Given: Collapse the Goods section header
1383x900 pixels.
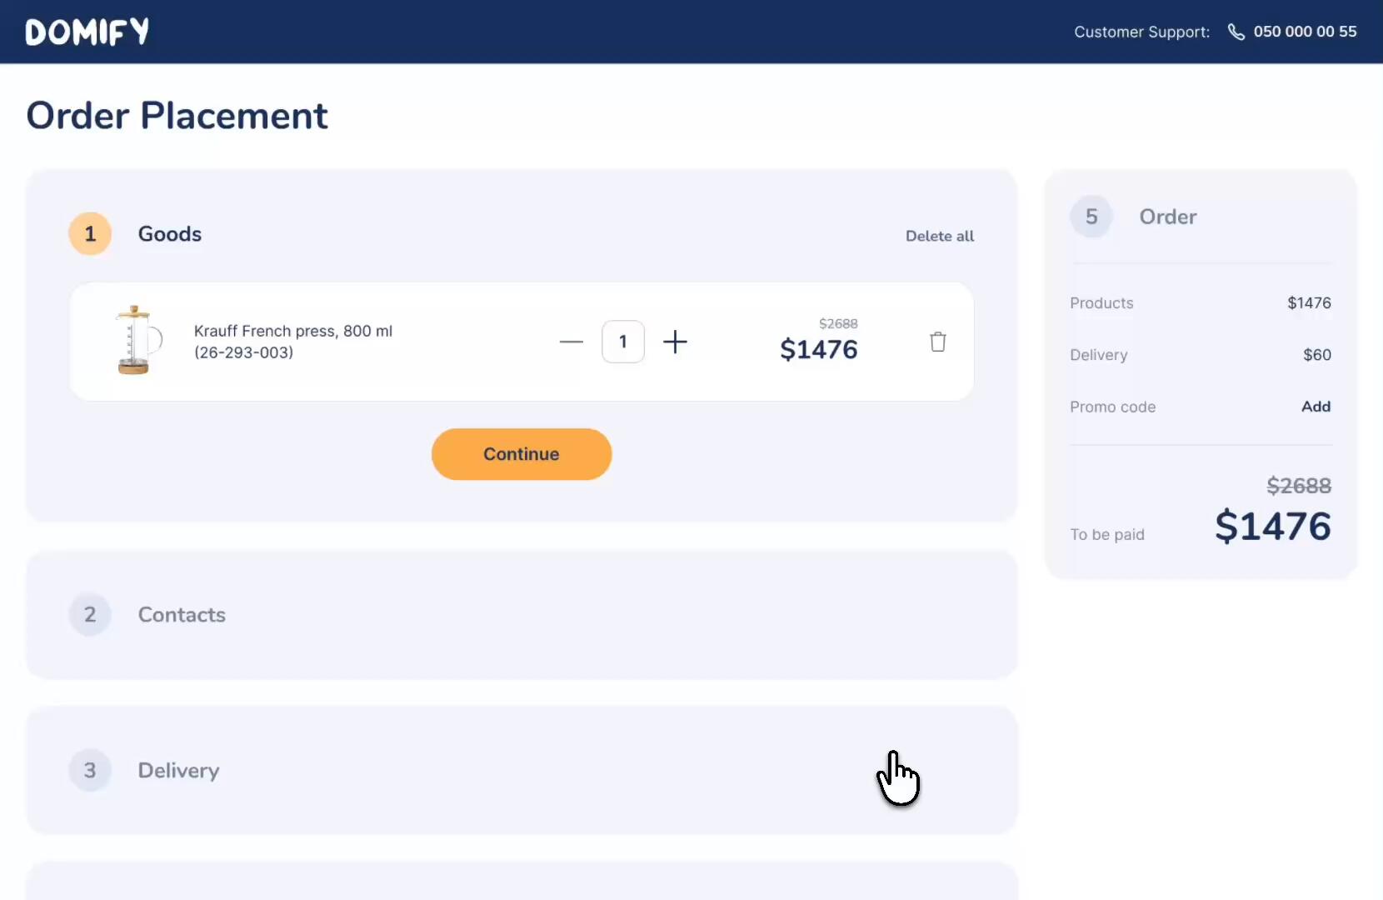Looking at the screenshot, I should click(169, 233).
